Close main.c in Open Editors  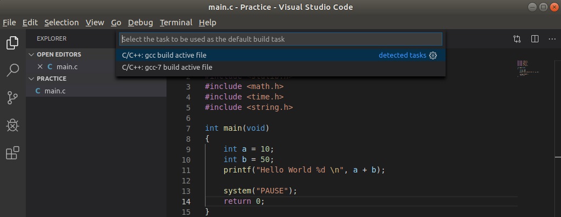click(x=40, y=66)
